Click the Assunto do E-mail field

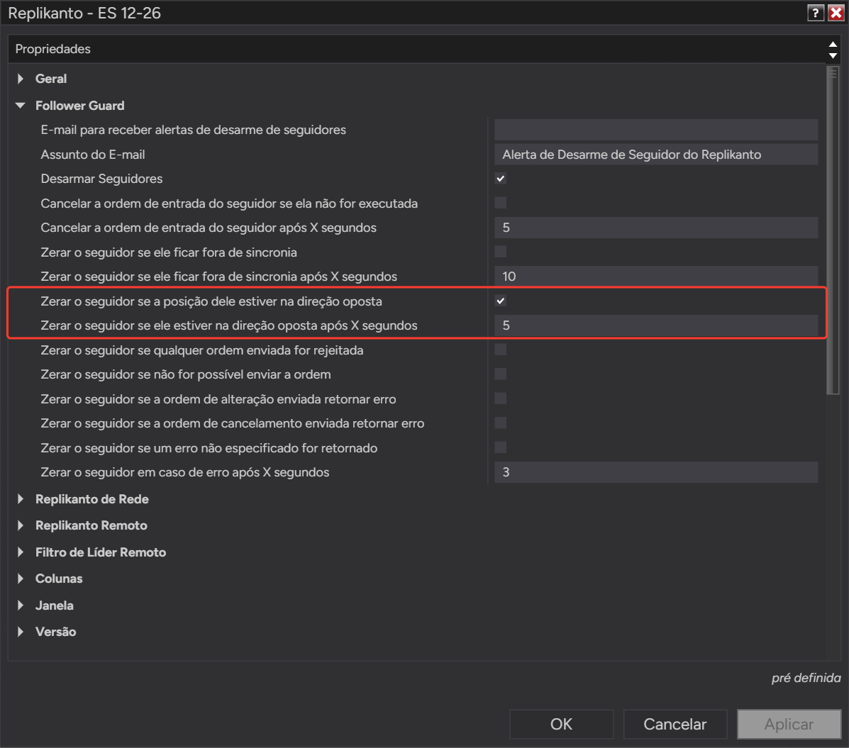point(655,155)
